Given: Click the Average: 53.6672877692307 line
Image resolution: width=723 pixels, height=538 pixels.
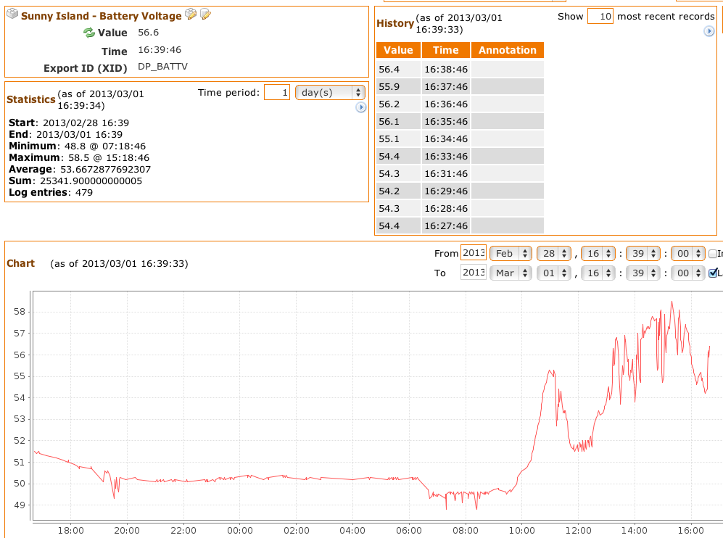Looking at the screenshot, I should click(80, 169).
